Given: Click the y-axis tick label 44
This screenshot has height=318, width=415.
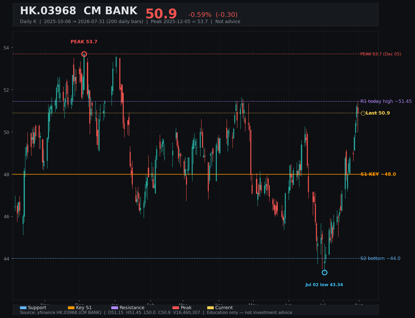Looking at the screenshot, I should (x=6, y=259).
